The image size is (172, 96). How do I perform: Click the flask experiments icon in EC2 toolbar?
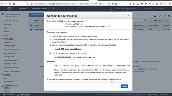(x=155, y=16)
